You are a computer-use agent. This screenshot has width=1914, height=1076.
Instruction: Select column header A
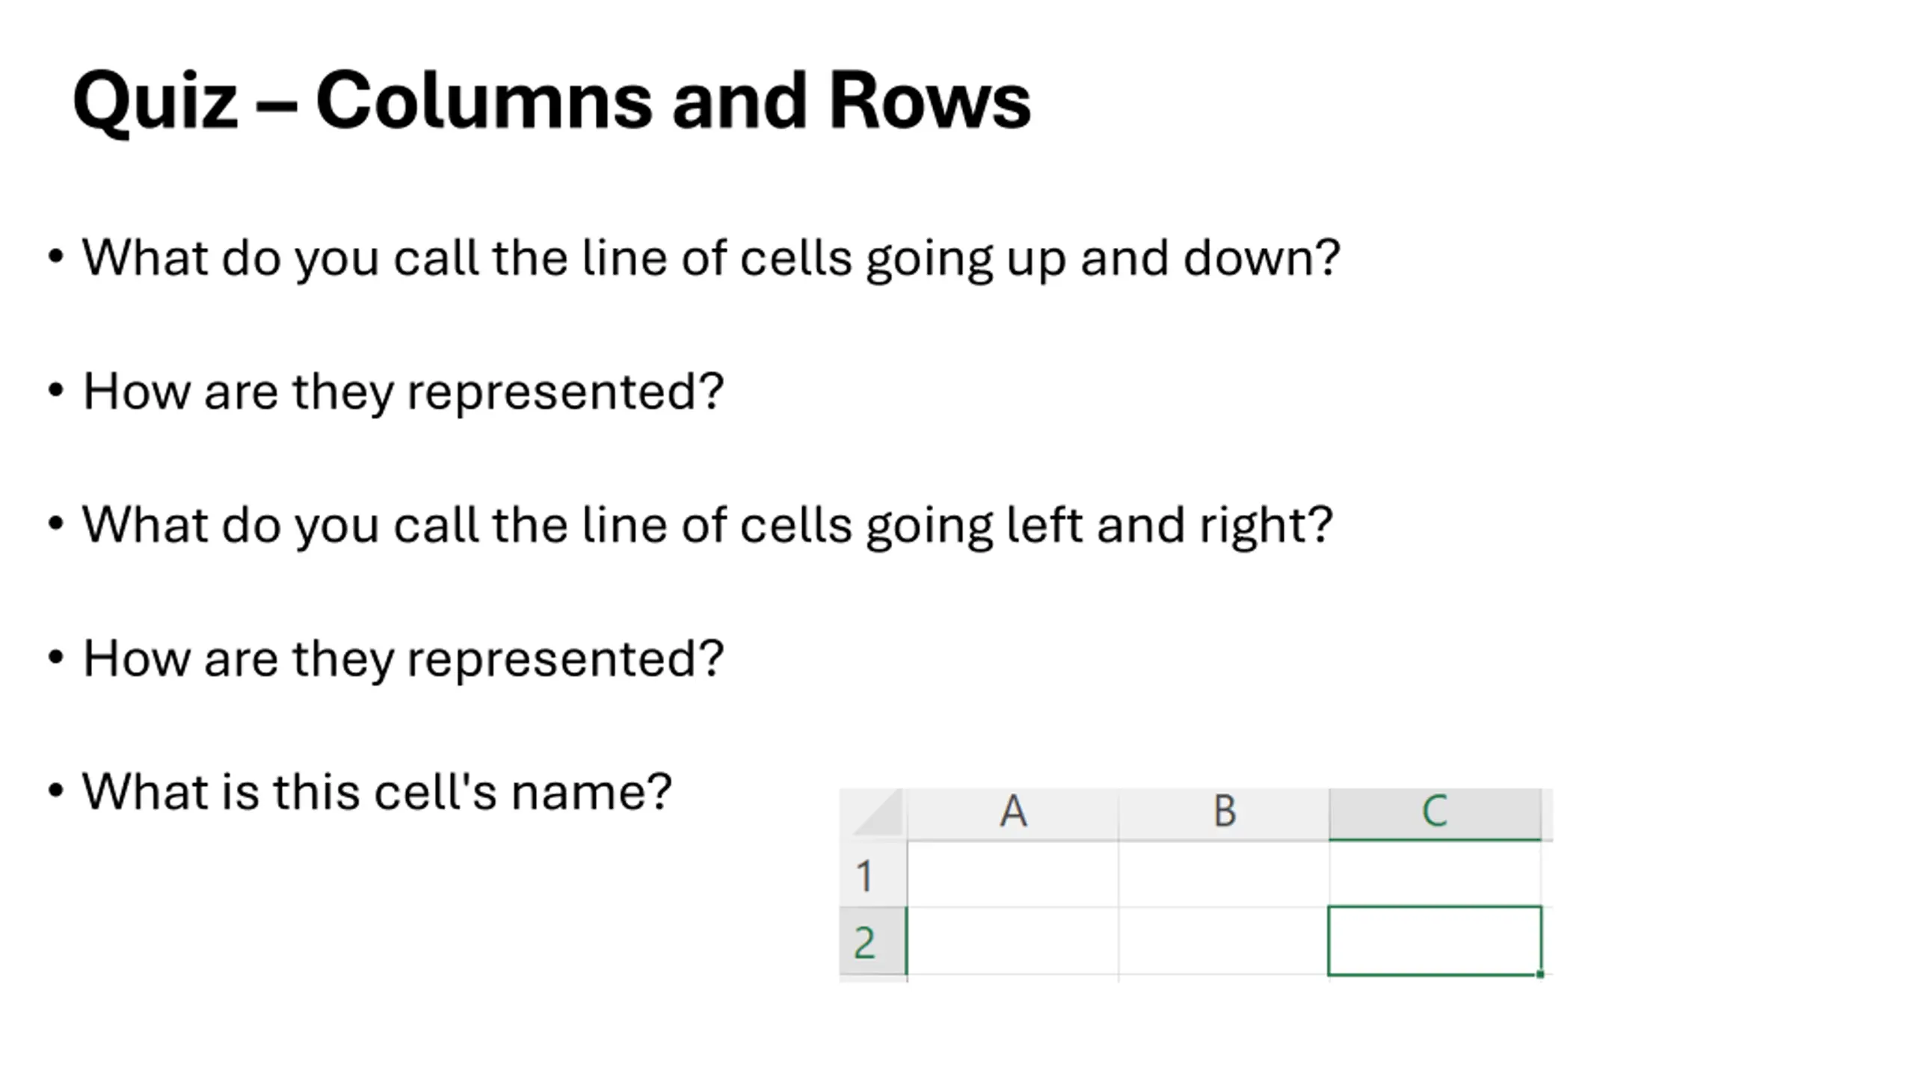(1013, 813)
